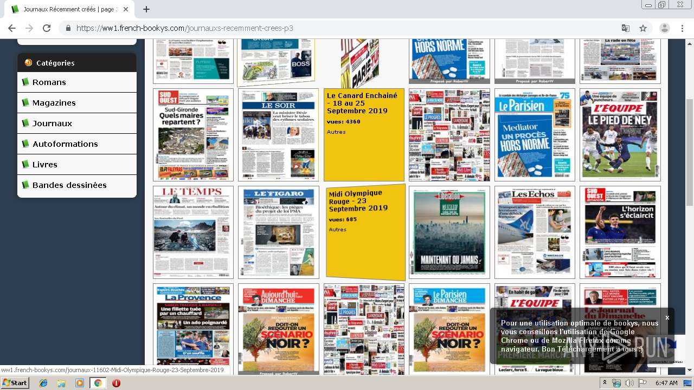Click the green book icon beside Bandes dessinées
This screenshot has height=390, width=694.
[25, 185]
